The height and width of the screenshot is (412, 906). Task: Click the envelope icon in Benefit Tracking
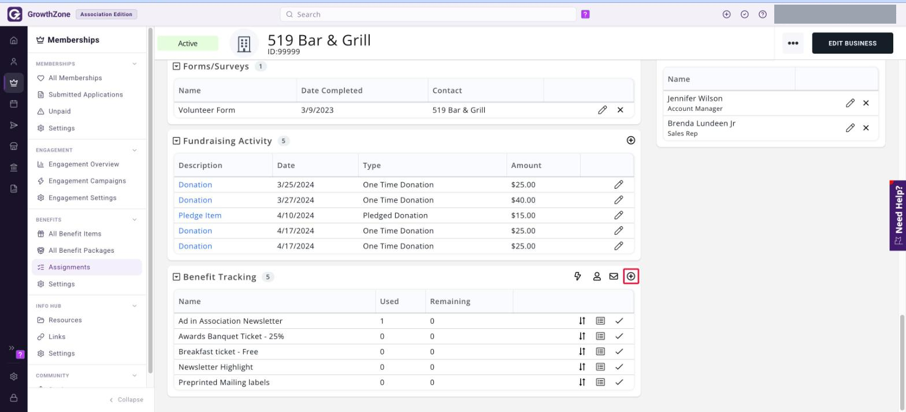(614, 277)
